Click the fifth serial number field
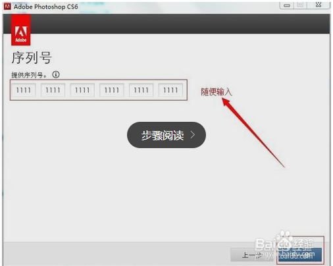333x266 pixels. point(141,90)
